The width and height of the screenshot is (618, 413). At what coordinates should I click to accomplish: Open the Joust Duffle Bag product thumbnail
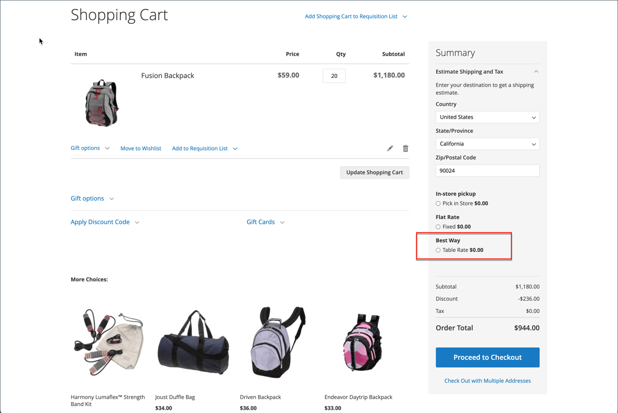point(193,342)
